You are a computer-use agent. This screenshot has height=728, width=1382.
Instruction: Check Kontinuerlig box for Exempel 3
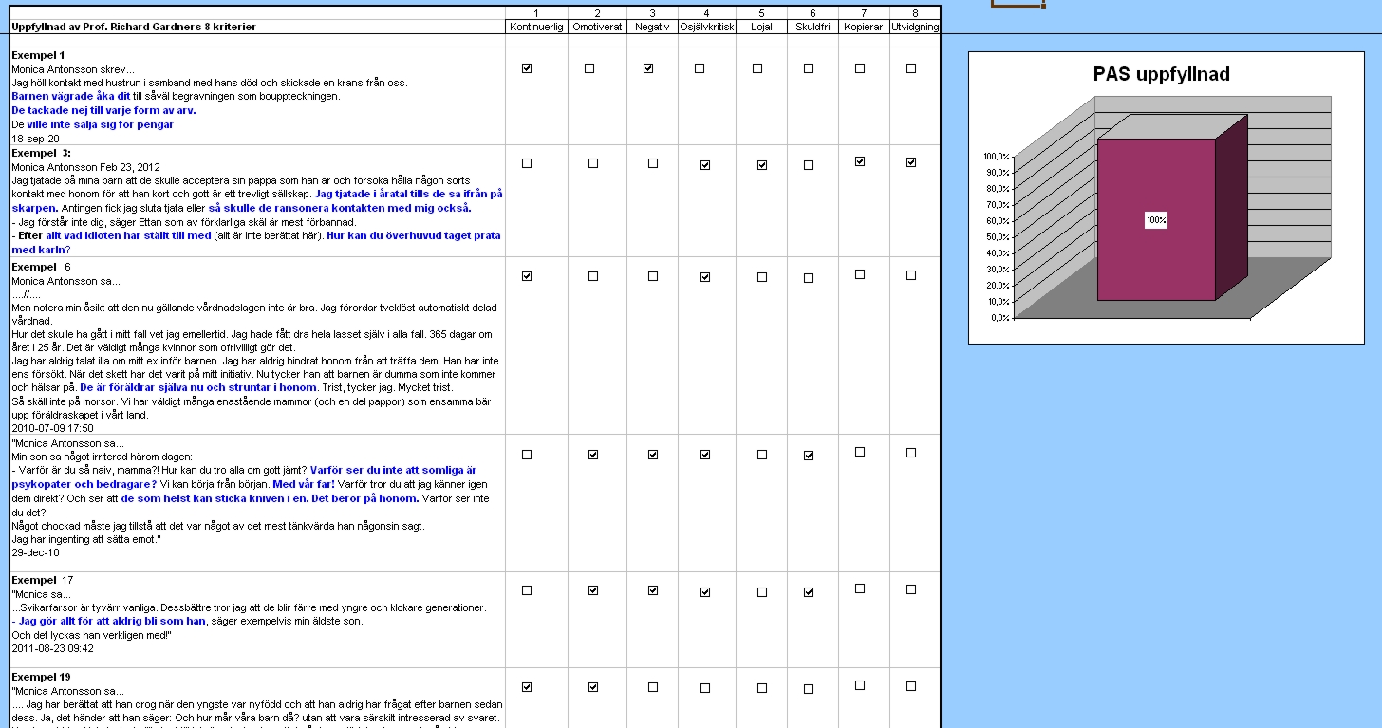(x=527, y=163)
